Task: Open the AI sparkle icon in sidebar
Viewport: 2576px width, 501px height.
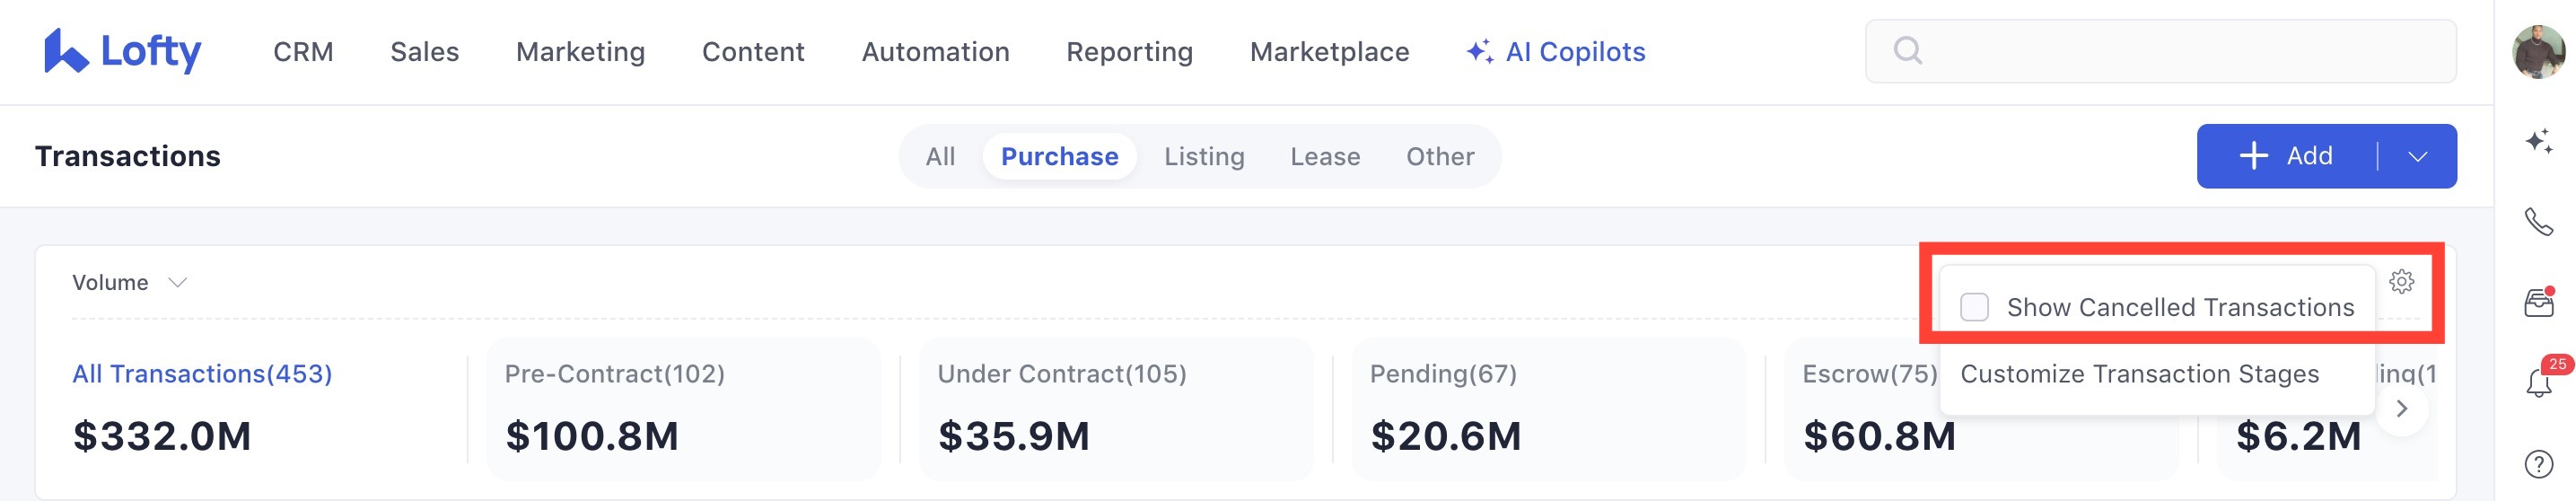Action: (x=2538, y=141)
